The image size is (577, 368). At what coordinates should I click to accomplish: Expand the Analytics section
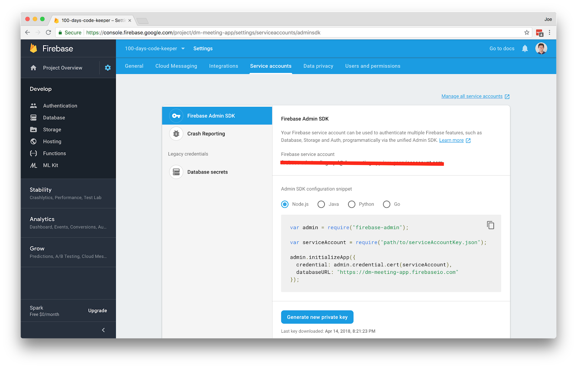pos(69,223)
